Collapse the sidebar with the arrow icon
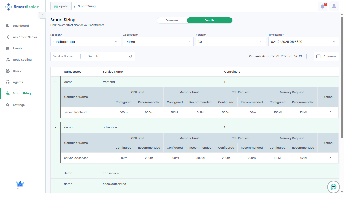Image resolution: width=346 pixels, height=197 pixels. (x=42, y=16)
